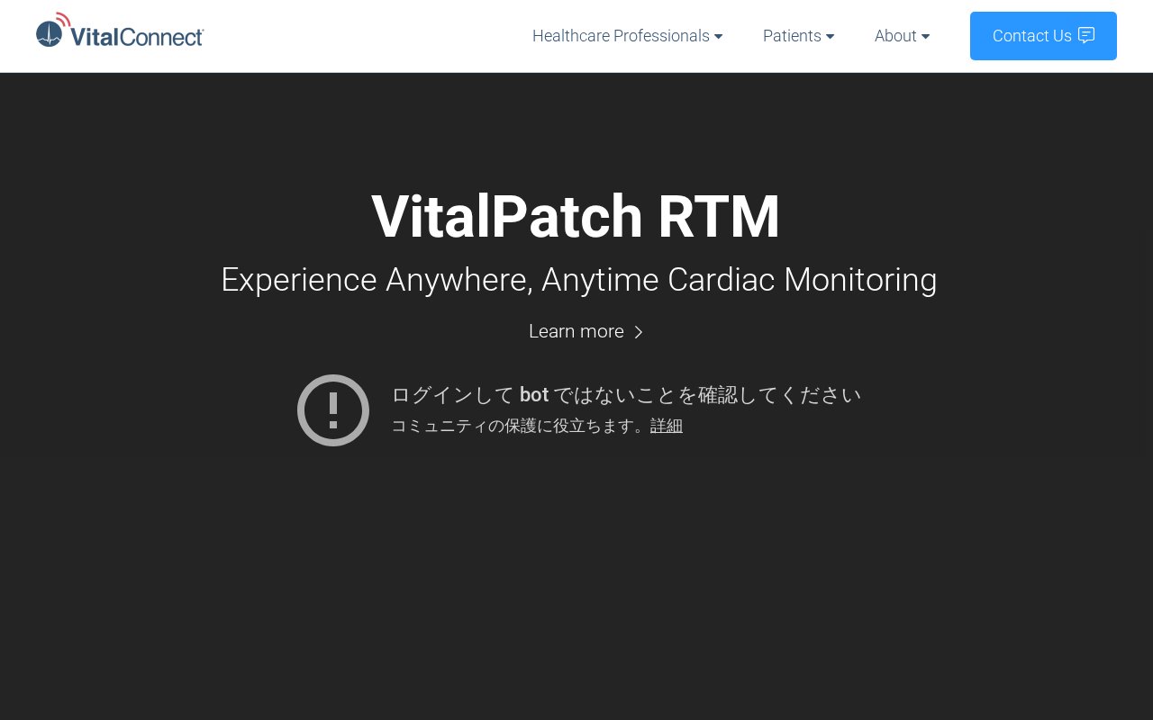
Task: Expand the caret beside Patients
Action: (831, 37)
